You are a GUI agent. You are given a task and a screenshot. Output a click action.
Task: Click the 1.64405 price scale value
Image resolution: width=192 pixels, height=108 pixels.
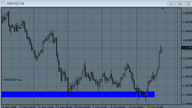click(187, 31)
